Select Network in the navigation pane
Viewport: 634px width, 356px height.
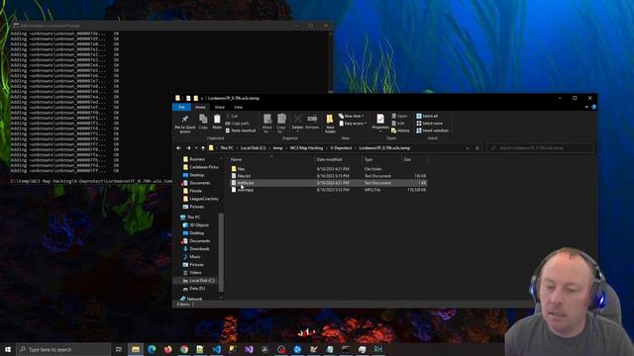tap(191, 299)
